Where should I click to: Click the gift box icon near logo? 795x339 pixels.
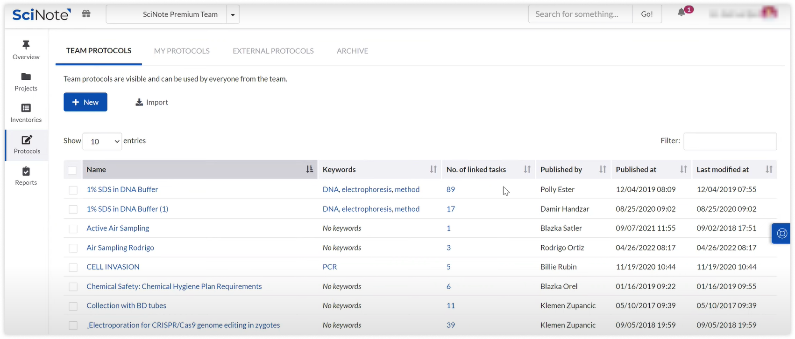(x=86, y=14)
